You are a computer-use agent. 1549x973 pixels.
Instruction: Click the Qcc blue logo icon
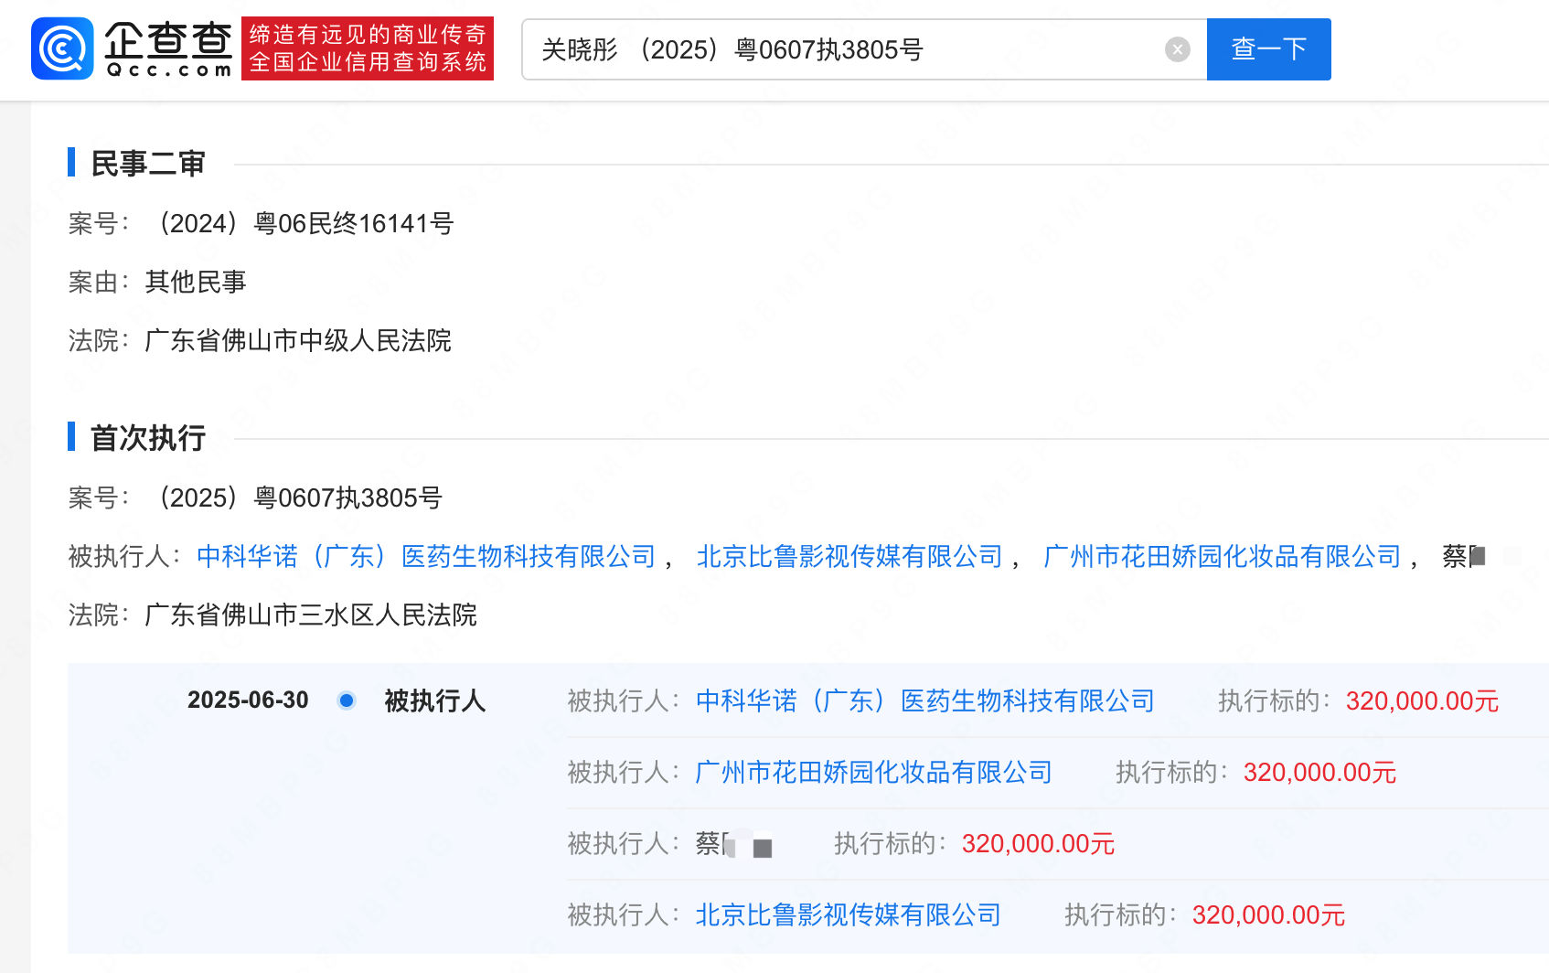point(62,48)
